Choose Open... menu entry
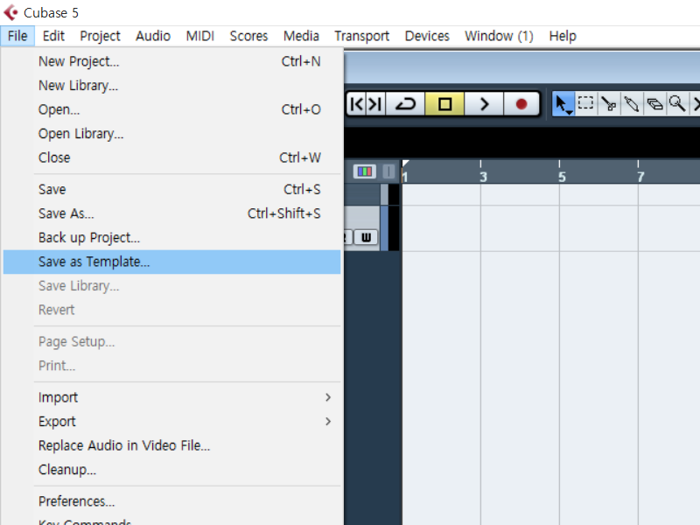Viewport: 700px width, 525px height. click(171, 109)
